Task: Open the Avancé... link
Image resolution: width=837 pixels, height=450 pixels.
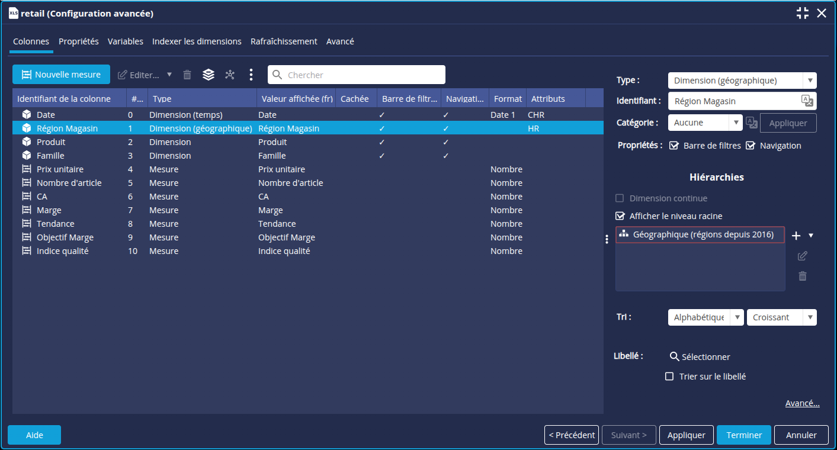Action: click(x=802, y=403)
